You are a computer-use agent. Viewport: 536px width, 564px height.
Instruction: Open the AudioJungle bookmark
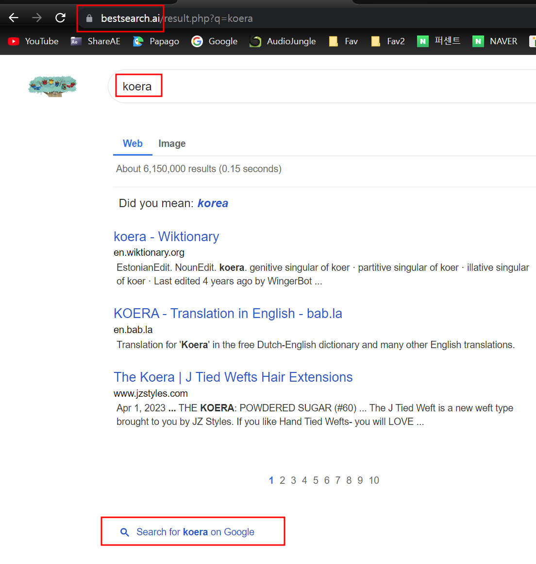(283, 41)
